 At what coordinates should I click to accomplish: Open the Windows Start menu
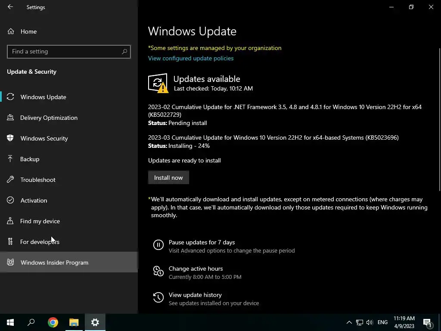tap(10, 322)
